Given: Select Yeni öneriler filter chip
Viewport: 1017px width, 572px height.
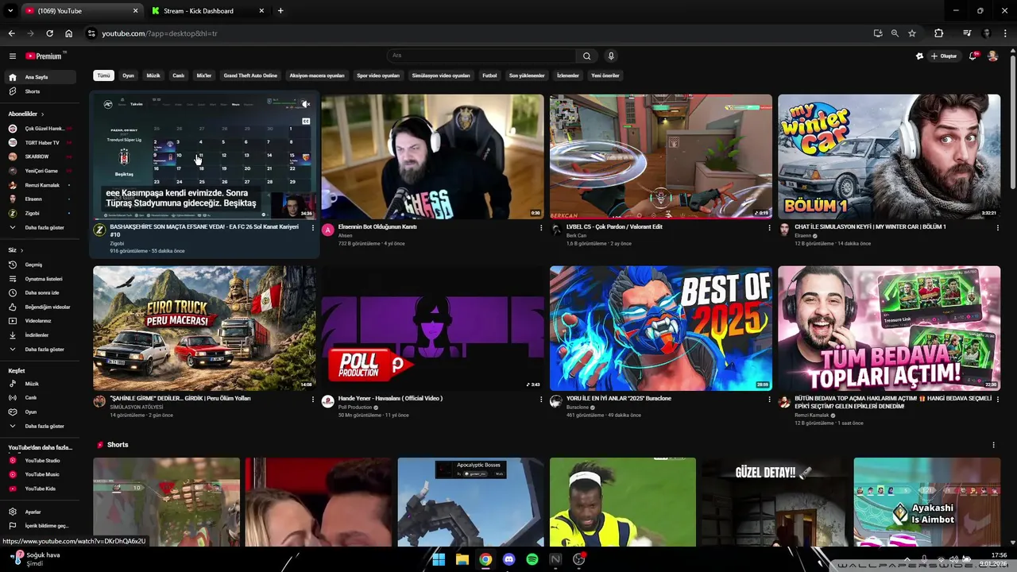Looking at the screenshot, I should point(605,75).
